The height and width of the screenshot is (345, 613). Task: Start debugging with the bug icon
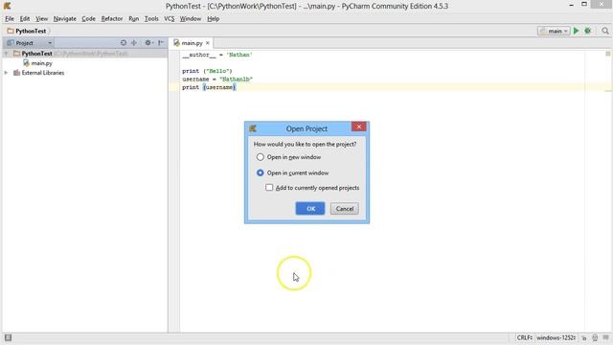pos(587,31)
